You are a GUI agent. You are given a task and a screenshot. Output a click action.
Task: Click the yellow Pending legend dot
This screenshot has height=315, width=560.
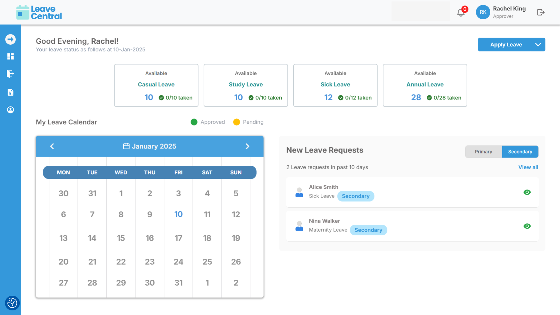click(236, 122)
